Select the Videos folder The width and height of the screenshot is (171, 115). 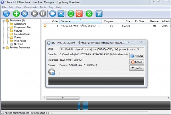pyautogui.click(x=17, y=37)
